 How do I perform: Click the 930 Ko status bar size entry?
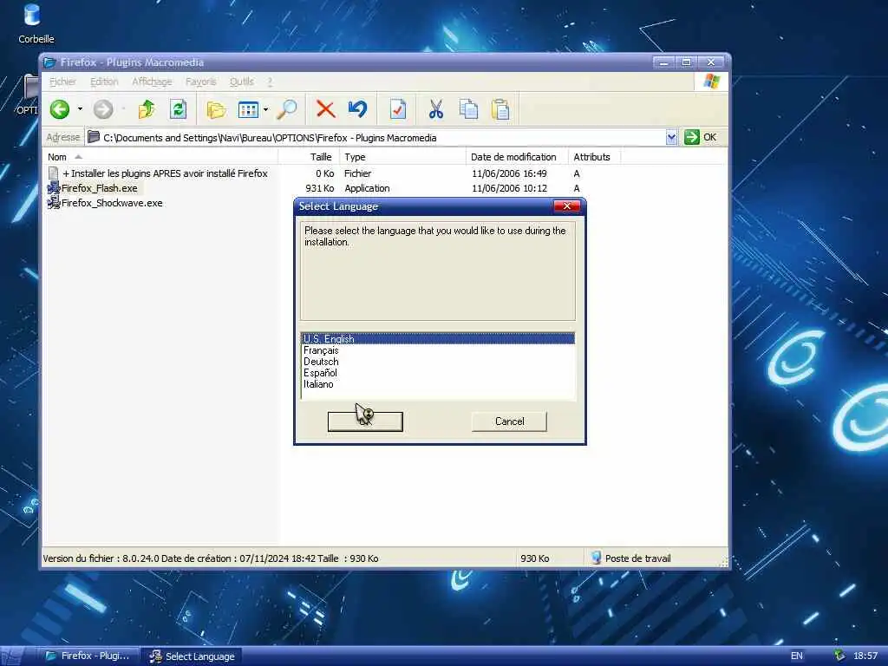(534, 558)
